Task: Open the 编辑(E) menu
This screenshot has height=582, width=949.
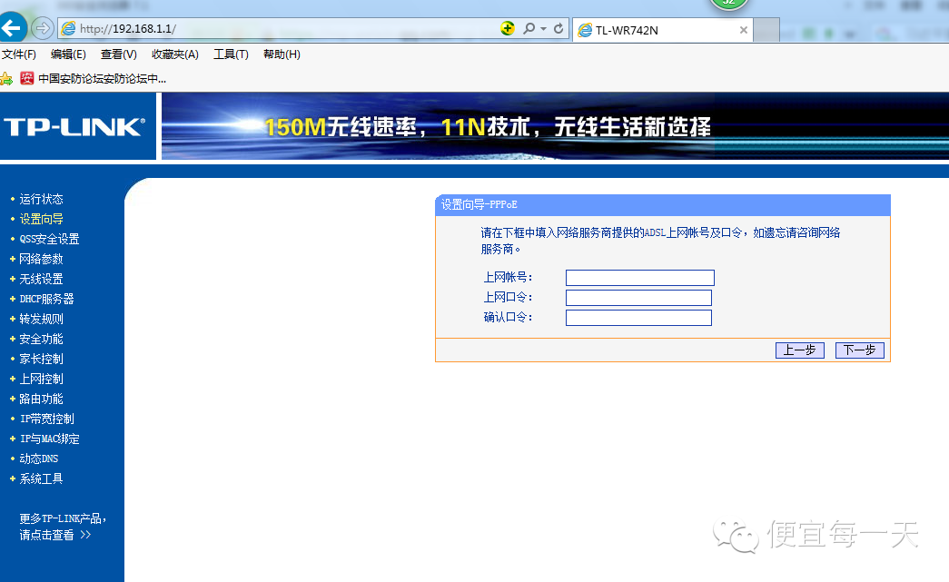Action: (x=68, y=54)
